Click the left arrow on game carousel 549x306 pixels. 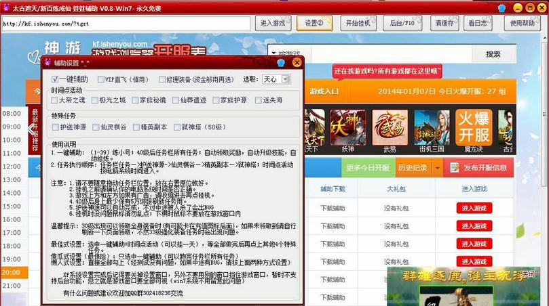point(31,129)
